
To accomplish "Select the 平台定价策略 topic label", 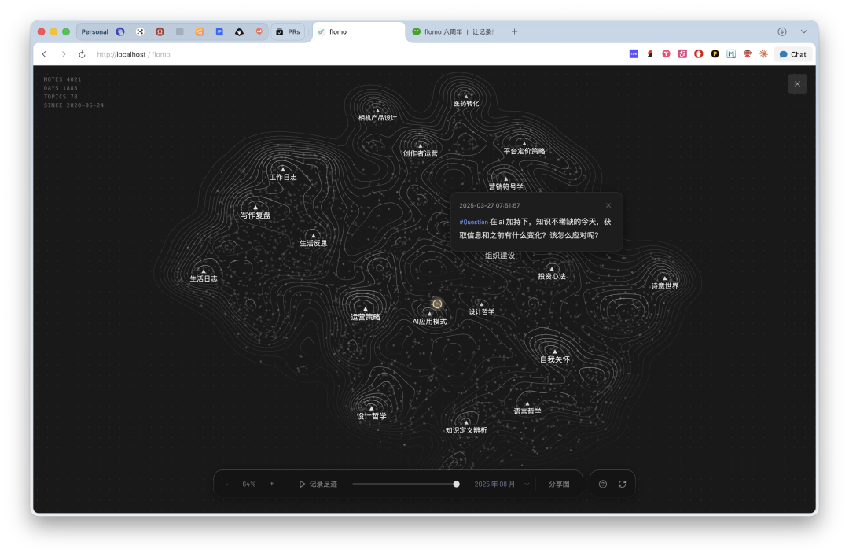I will [524, 151].
